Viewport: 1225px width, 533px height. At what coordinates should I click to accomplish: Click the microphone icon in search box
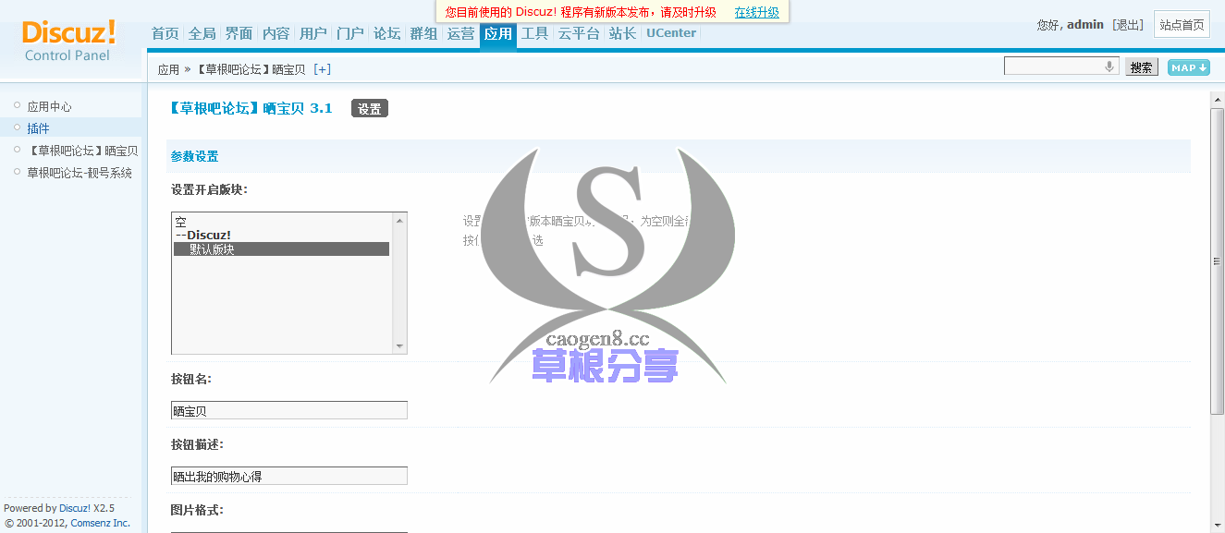pos(1109,67)
